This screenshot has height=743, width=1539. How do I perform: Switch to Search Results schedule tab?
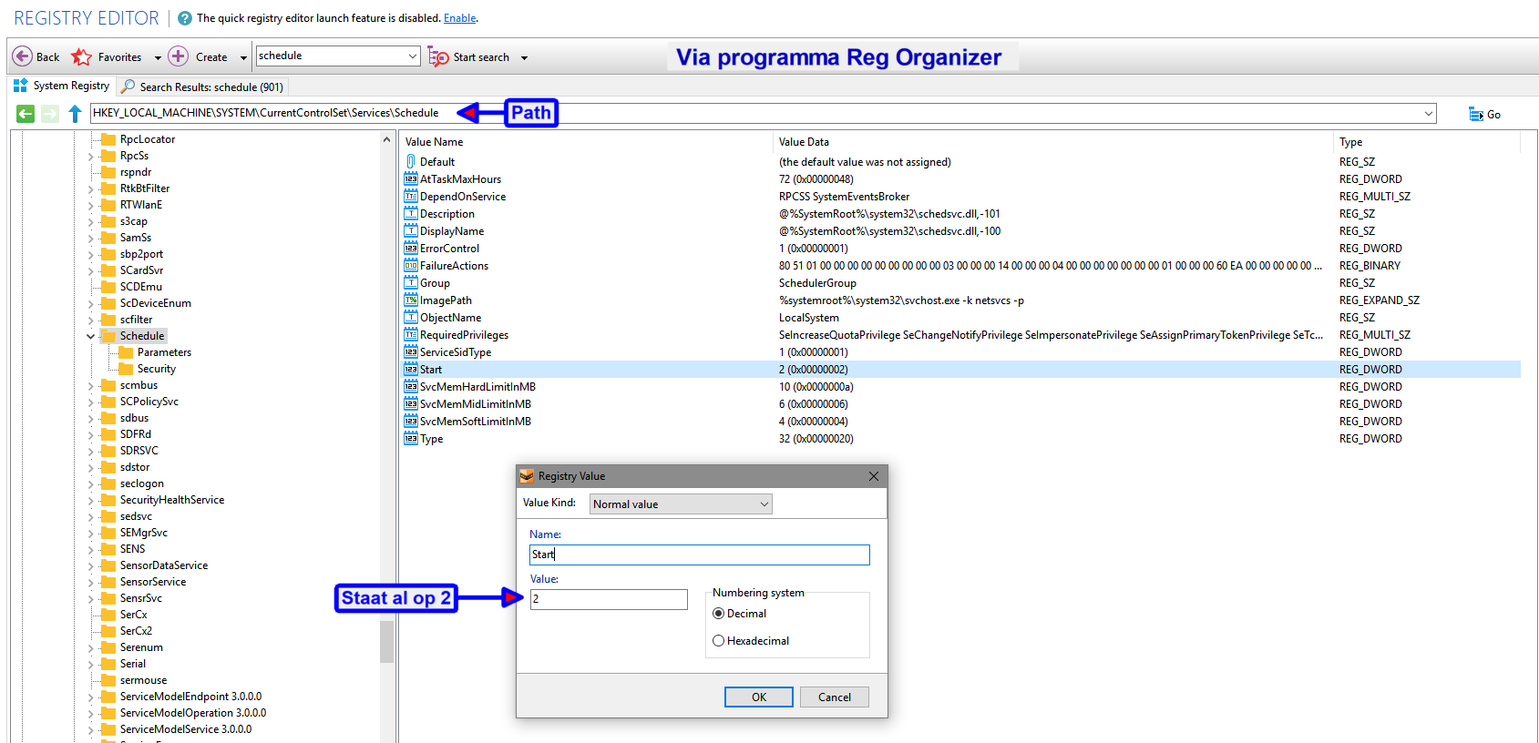coord(202,87)
